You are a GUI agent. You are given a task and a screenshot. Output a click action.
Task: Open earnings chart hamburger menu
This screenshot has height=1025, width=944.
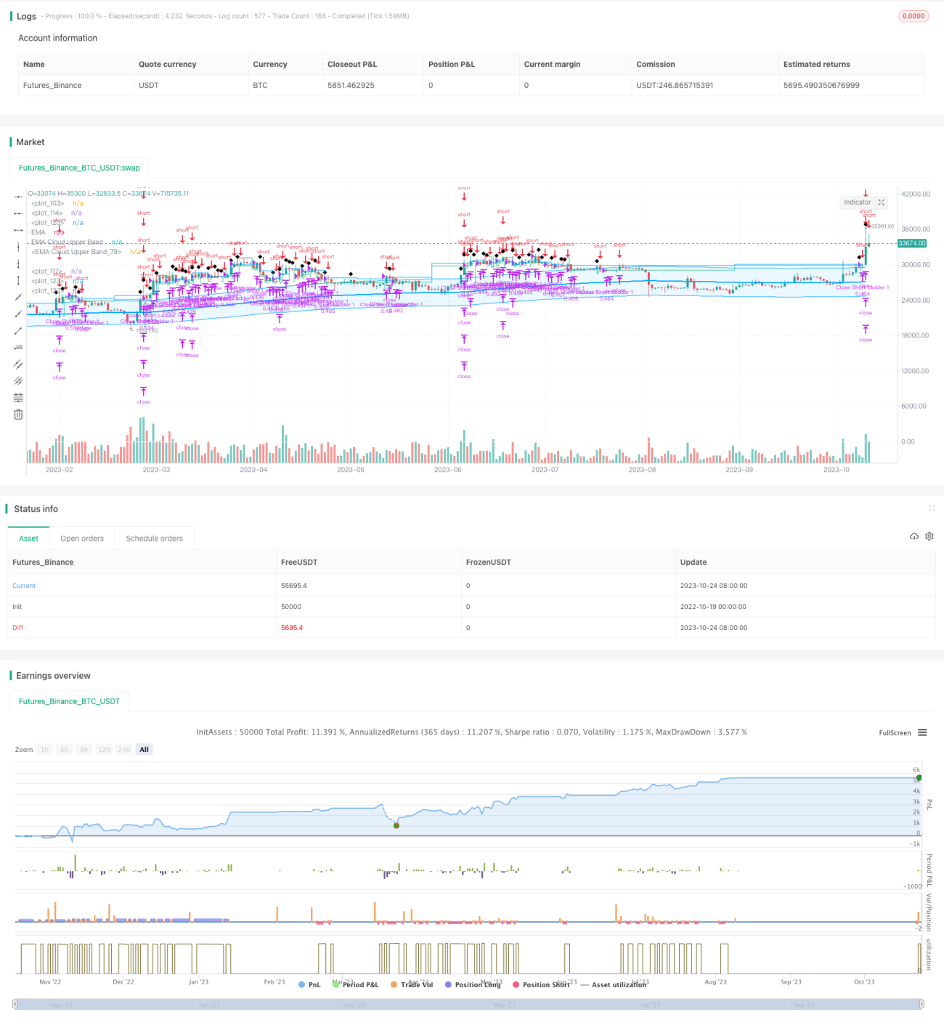pyautogui.click(x=922, y=732)
